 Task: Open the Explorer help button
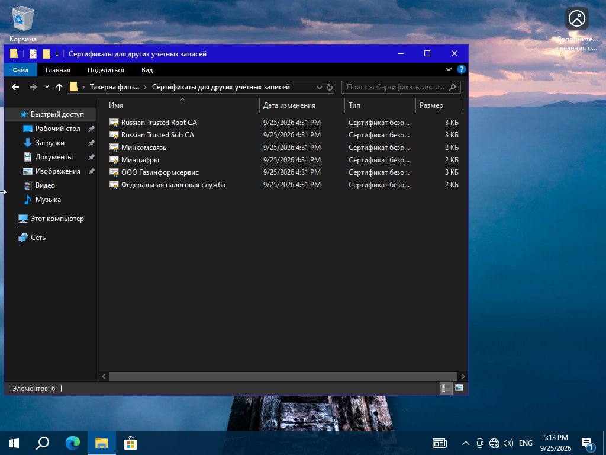coord(461,70)
